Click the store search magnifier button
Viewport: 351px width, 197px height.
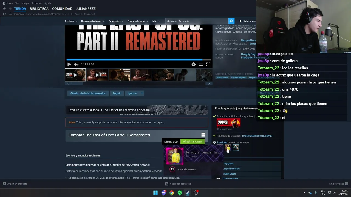pos(231,21)
